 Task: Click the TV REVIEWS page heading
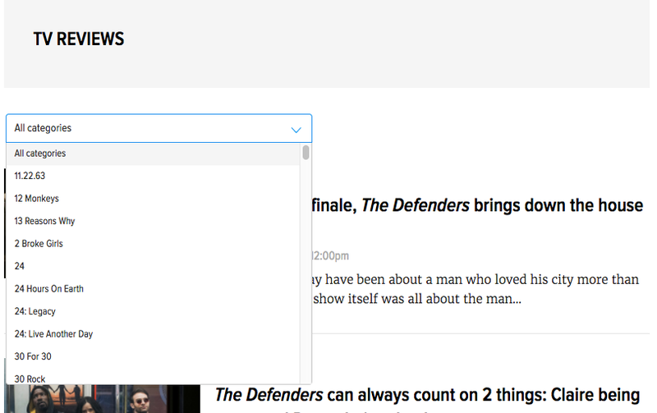tap(79, 39)
